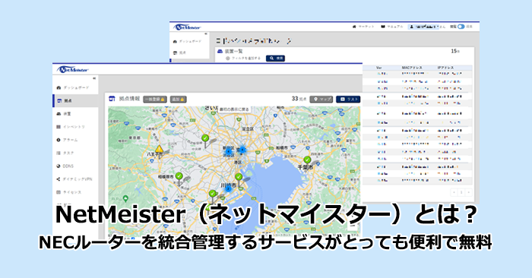Click the green check marker above 川崎市
Screen dimensions: 532x278
(x=239, y=178)
